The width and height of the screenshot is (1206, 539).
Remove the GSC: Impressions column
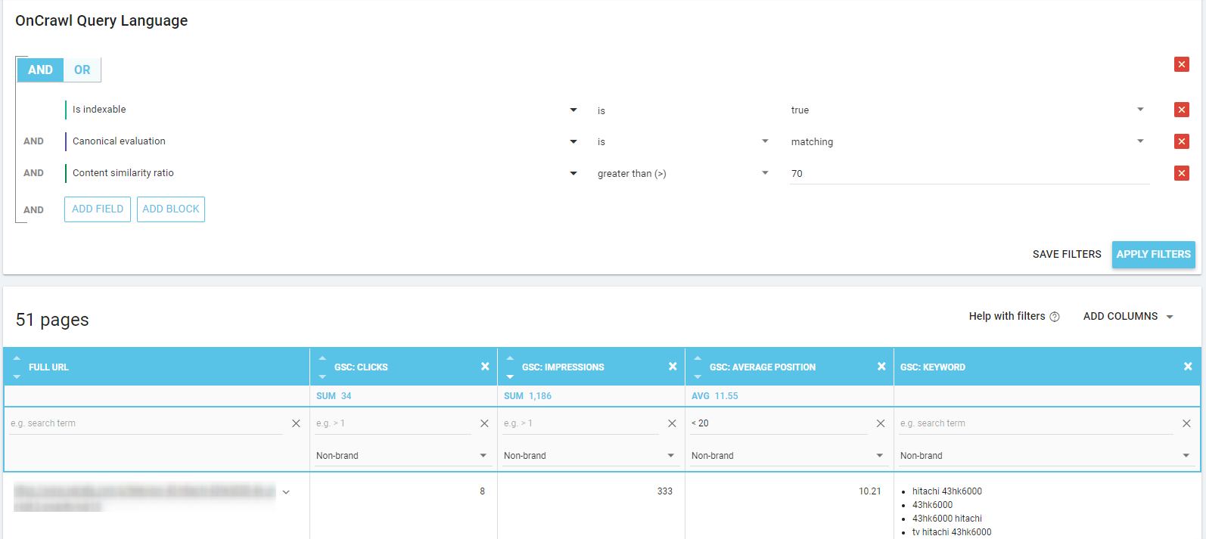(673, 367)
